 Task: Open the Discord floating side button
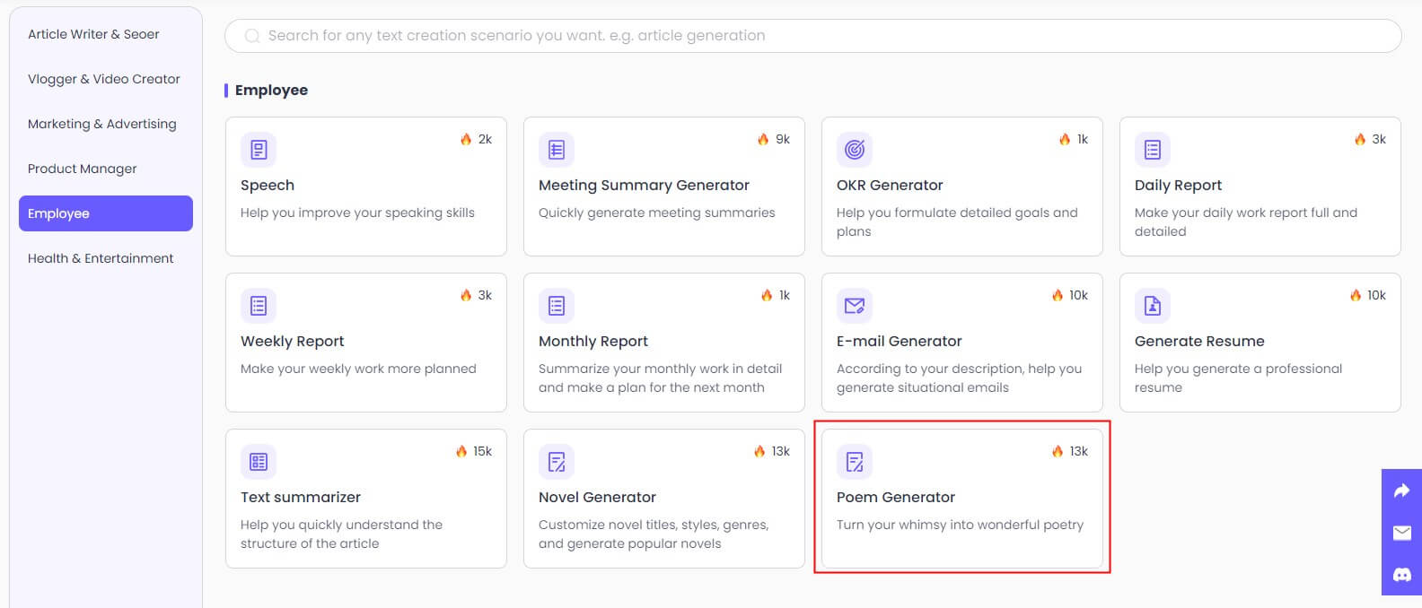coord(1401,575)
